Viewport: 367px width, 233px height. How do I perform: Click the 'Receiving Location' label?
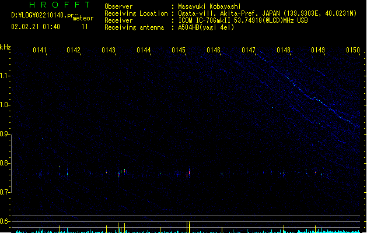click(136, 13)
